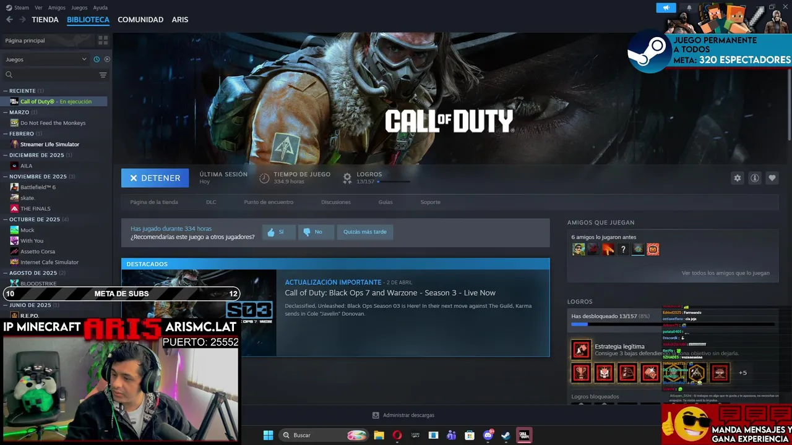Switch library to grid collections view
792x445 pixels.
coord(103,40)
